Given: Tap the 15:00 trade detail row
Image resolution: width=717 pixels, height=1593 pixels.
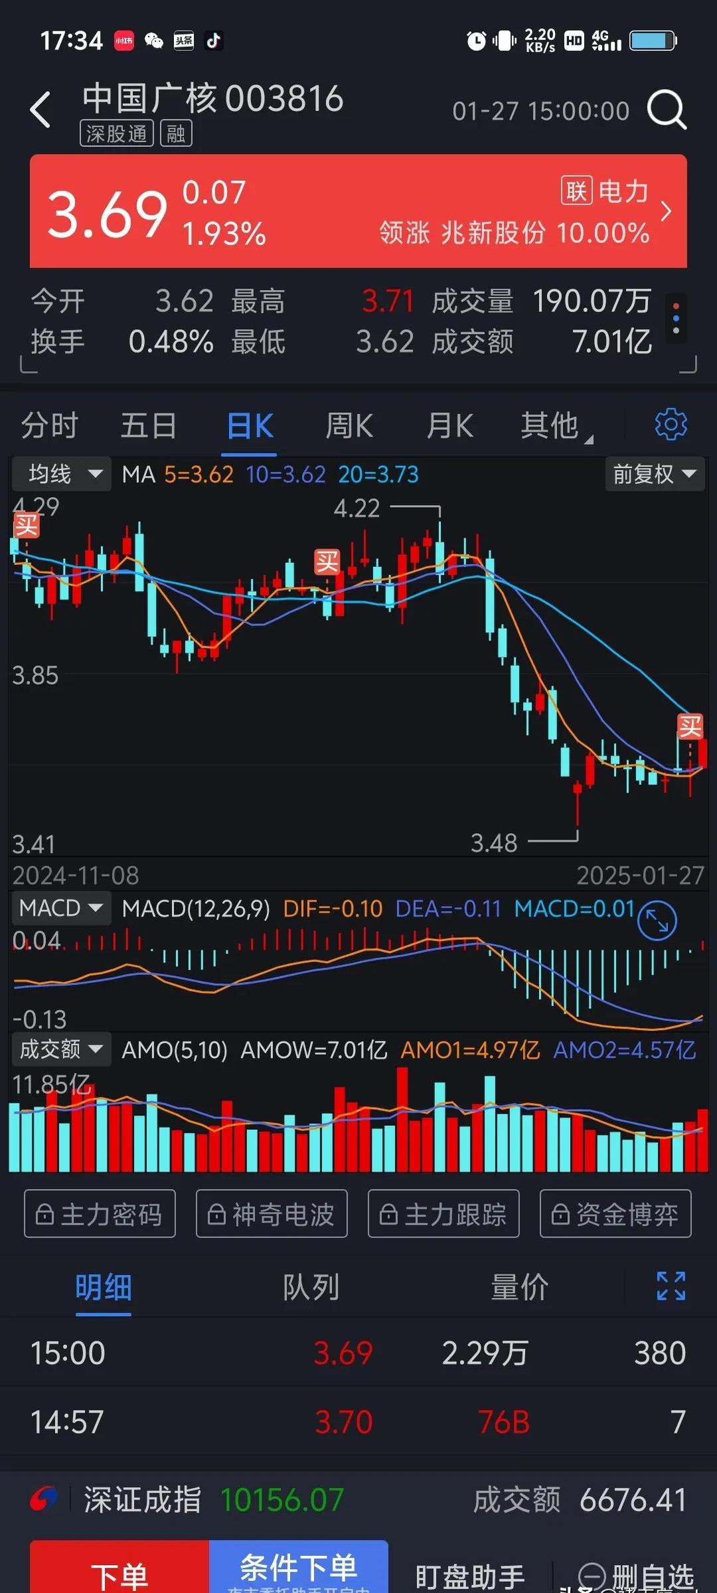Looking at the screenshot, I should tap(358, 1353).
